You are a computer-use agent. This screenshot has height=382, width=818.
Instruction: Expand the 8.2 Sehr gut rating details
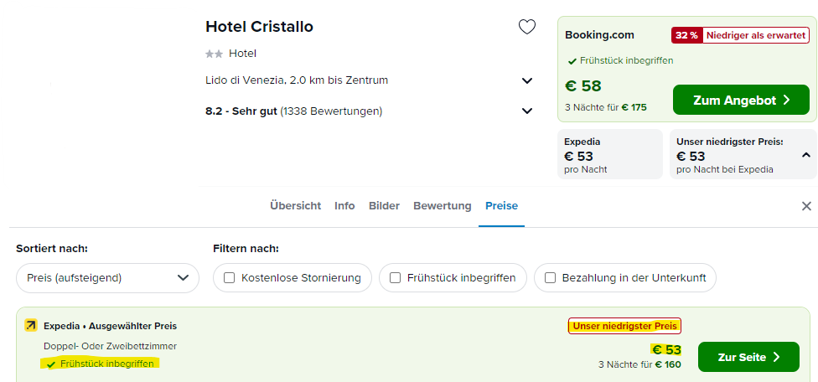click(x=527, y=111)
